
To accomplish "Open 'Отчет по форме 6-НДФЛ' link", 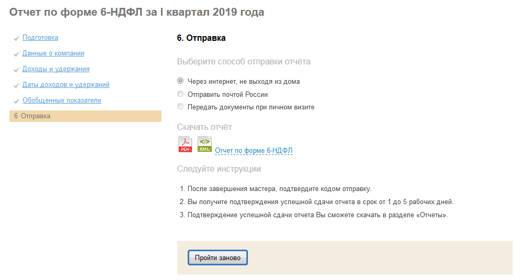I will click(254, 151).
